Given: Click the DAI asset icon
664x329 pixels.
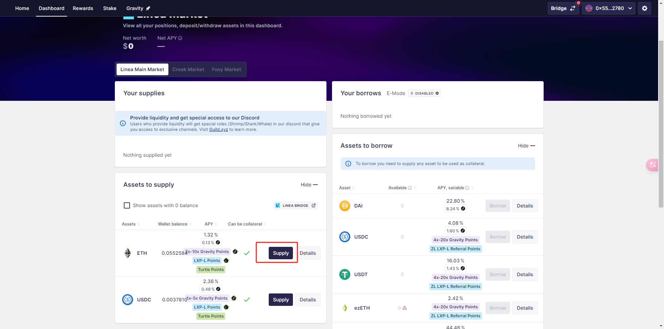Looking at the screenshot, I should coord(345,206).
